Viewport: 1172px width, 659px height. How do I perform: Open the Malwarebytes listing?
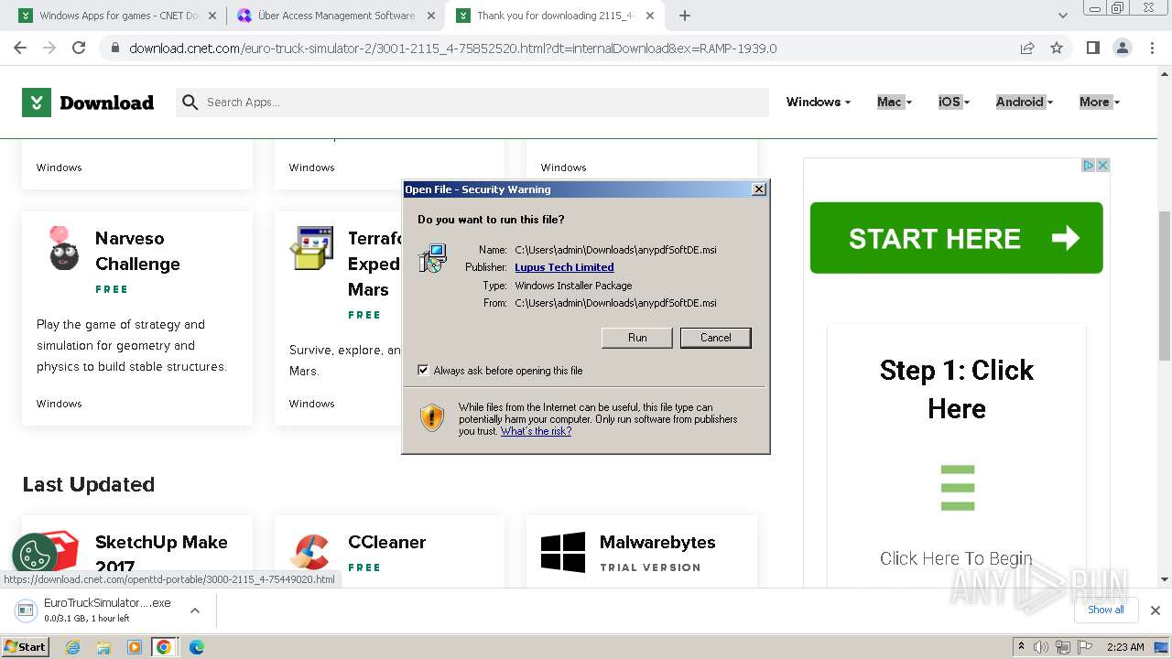(x=658, y=542)
